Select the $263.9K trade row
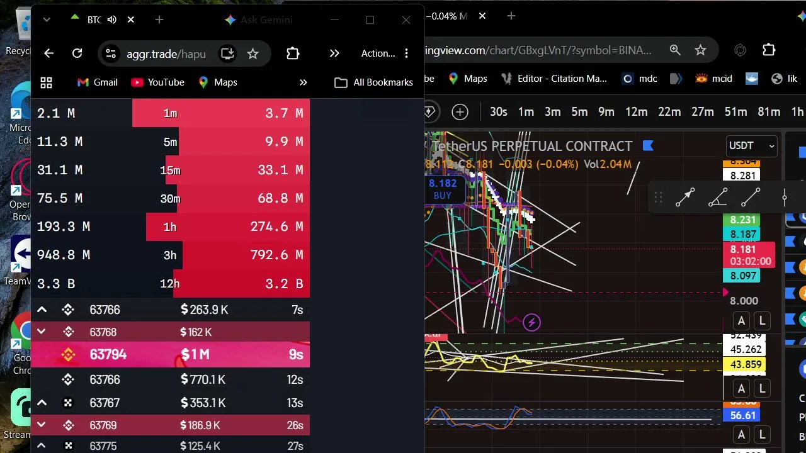The height and width of the screenshot is (453, 806). [x=170, y=310]
